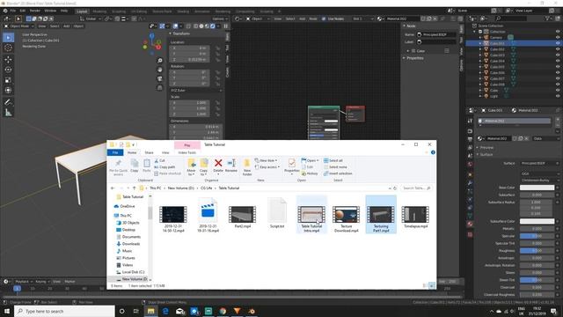Click the Windows Start button
This screenshot has width=563, height=317.
pyautogui.click(x=7, y=311)
